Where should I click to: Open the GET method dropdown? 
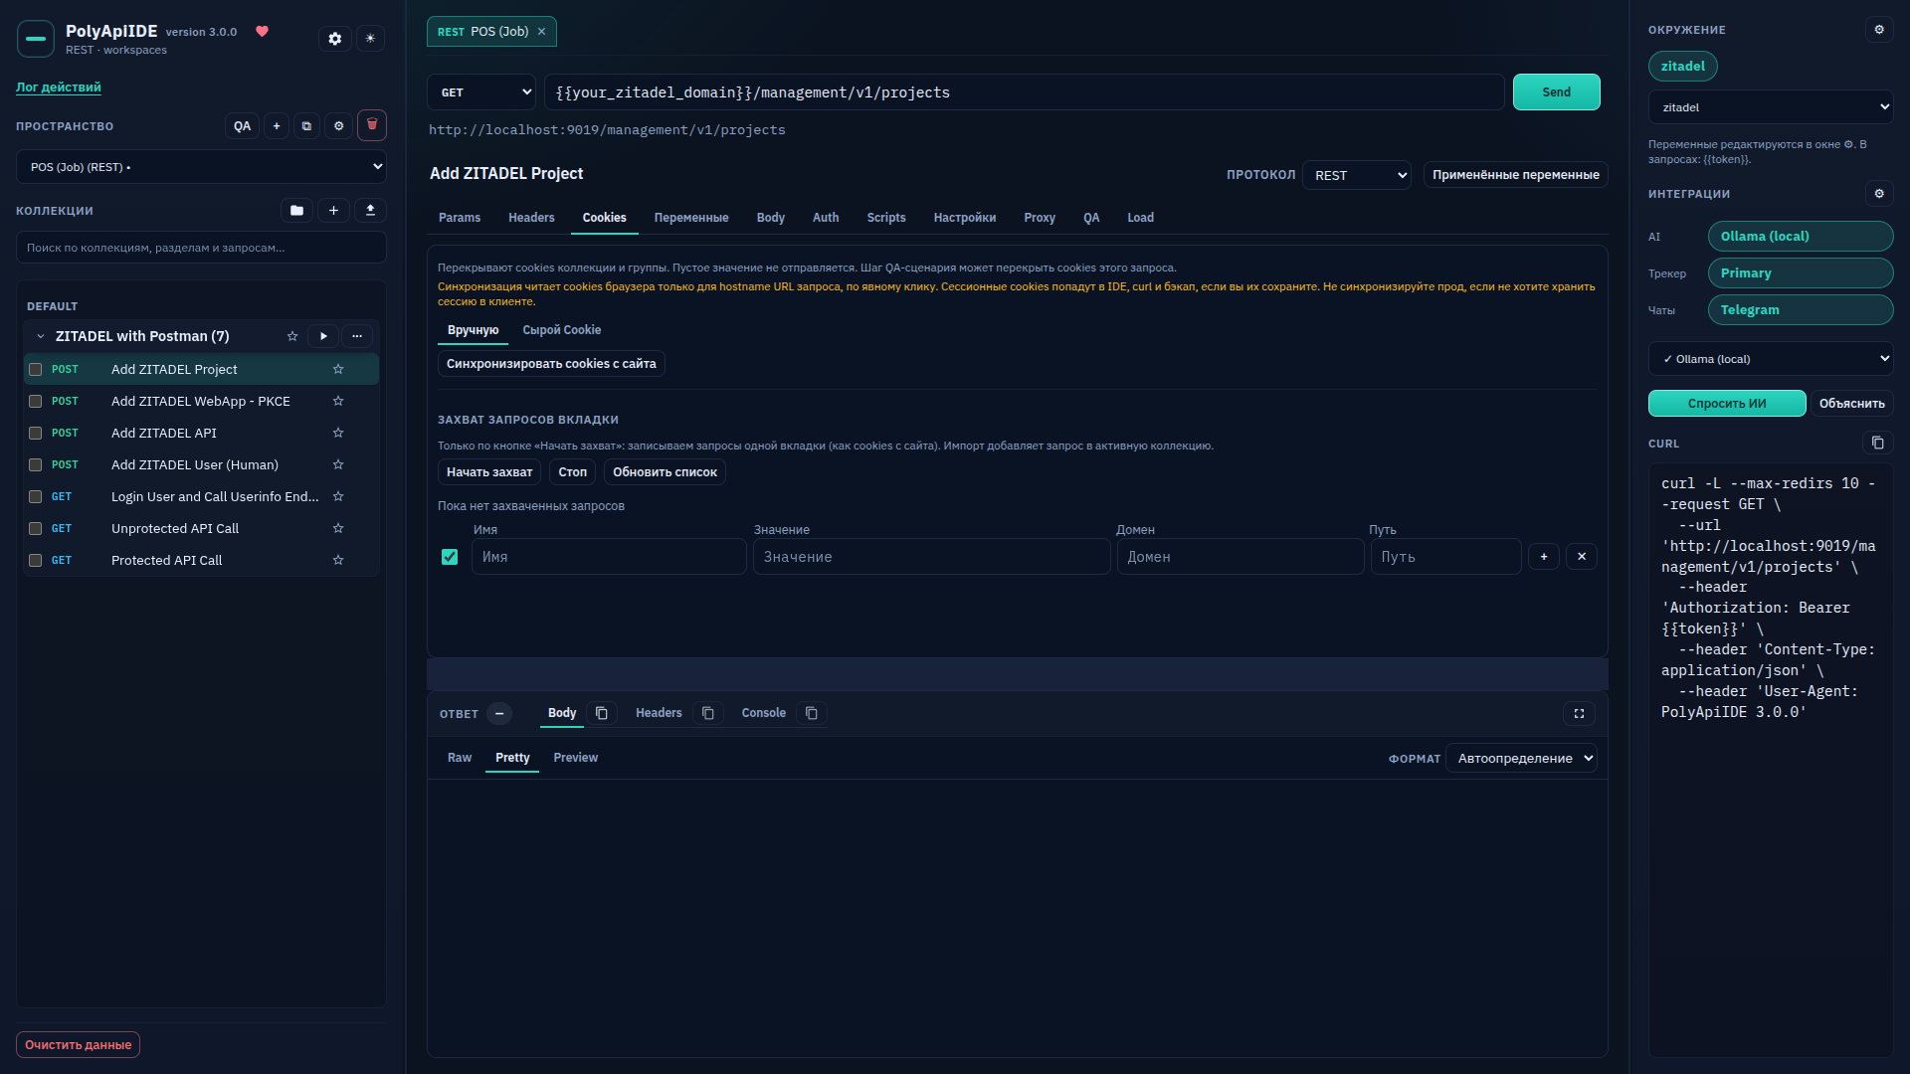click(481, 92)
